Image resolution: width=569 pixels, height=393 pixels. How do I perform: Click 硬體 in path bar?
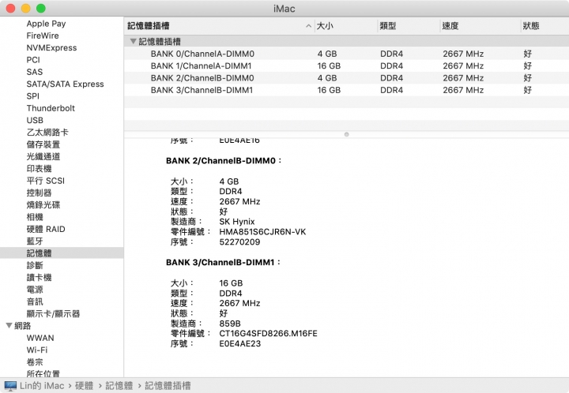[85, 386]
